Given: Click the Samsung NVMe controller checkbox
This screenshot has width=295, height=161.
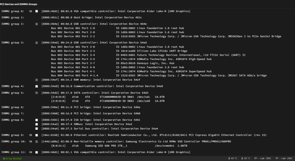Looking at the screenshot, I should tap(37, 142).
